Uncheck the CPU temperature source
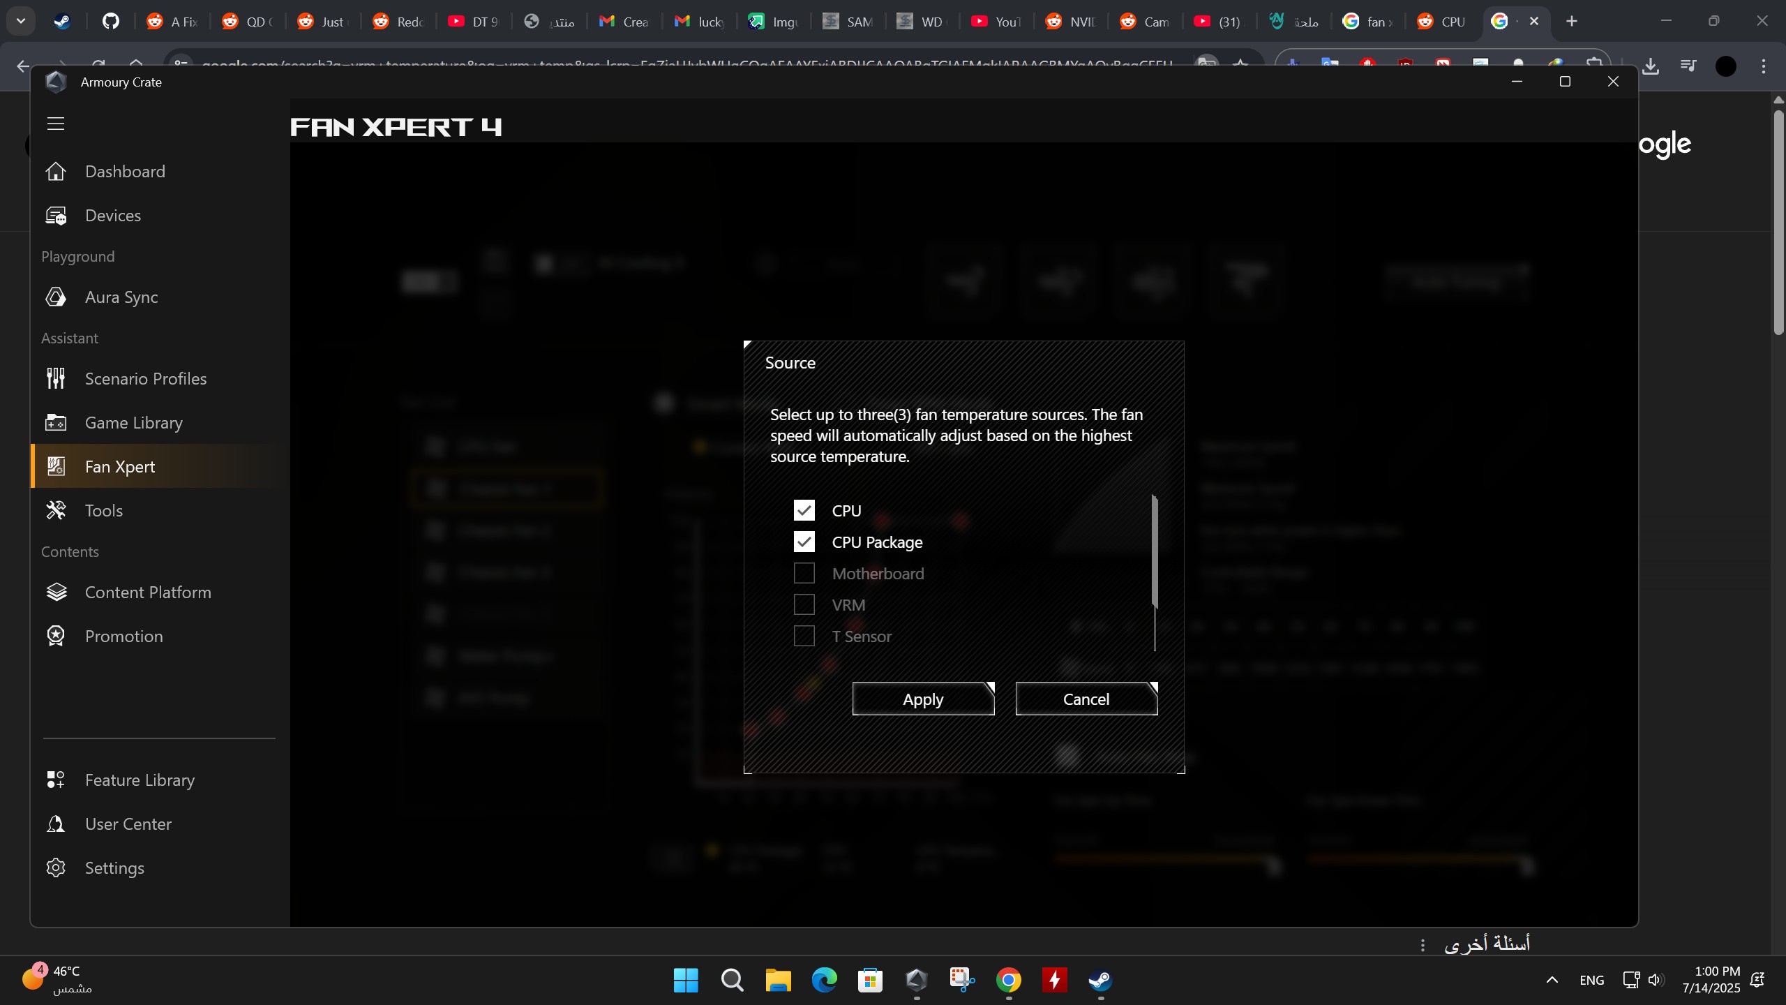1786x1005 pixels. (x=804, y=510)
